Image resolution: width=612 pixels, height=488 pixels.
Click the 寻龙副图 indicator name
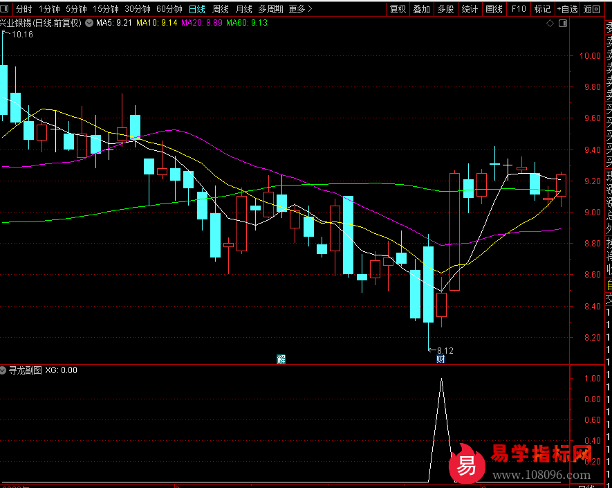(26, 370)
